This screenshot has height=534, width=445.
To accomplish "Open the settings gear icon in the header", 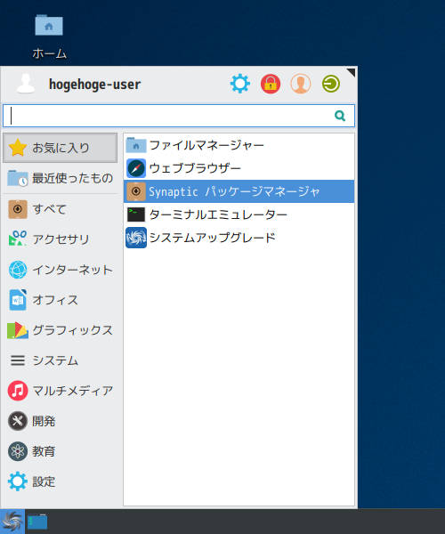I will (x=240, y=84).
